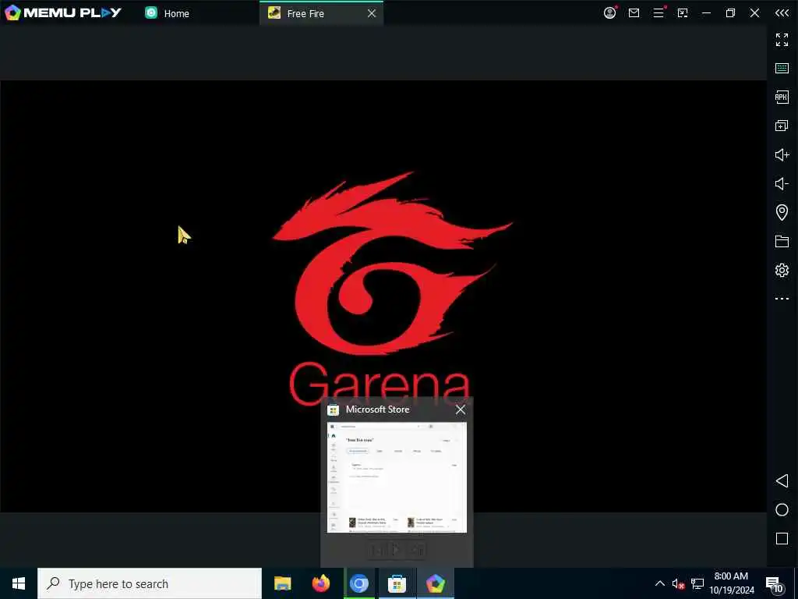Open MEmu settings gear icon

pyautogui.click(x=782, y=270)
